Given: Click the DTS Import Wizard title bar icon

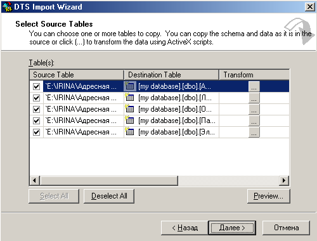Looking at the screenshot, I should tap(8, 7).
